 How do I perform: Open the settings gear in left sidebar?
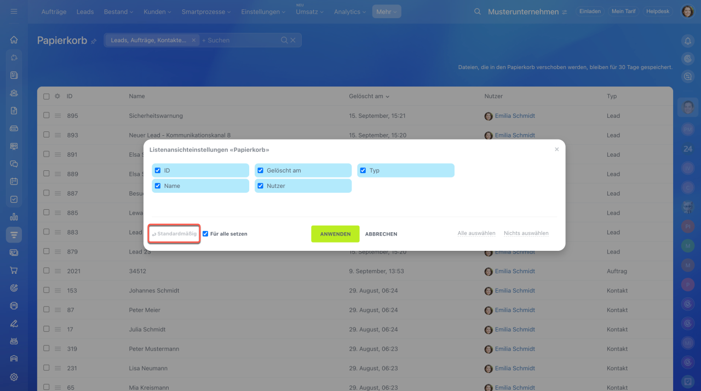14,377
